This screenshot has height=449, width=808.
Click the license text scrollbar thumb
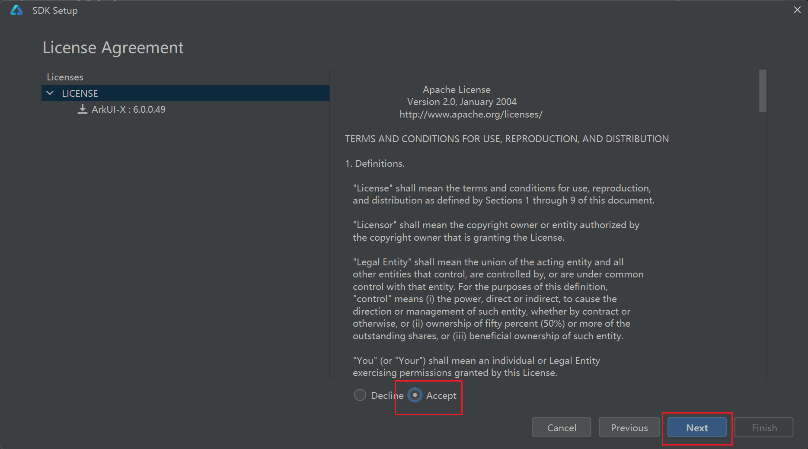763,91
